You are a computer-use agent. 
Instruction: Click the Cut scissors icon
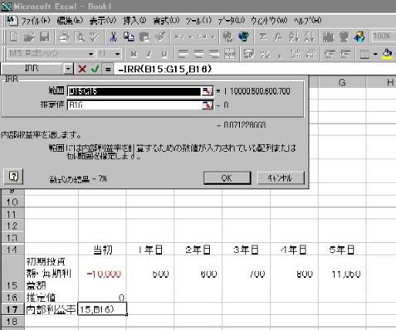click(113, 36)
